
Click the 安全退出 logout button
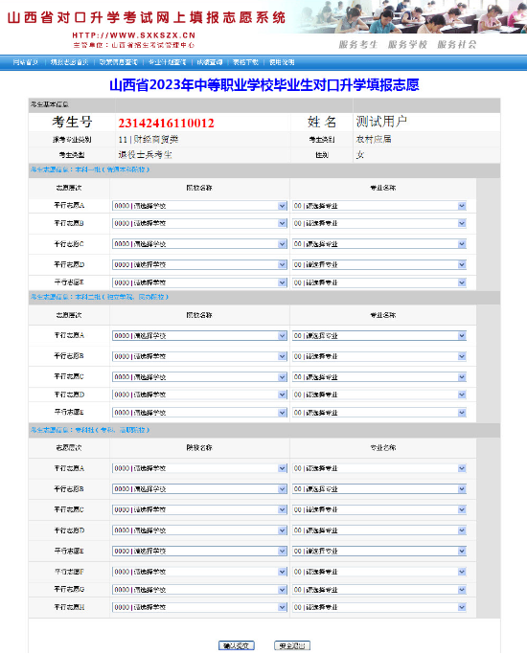292,645
